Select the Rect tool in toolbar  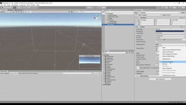(15, 8)
